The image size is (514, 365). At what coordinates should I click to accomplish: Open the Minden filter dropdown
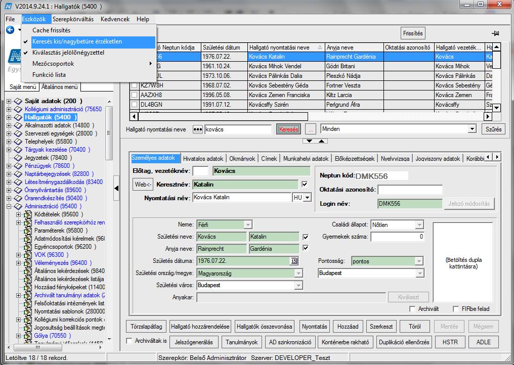click(472, 129)
